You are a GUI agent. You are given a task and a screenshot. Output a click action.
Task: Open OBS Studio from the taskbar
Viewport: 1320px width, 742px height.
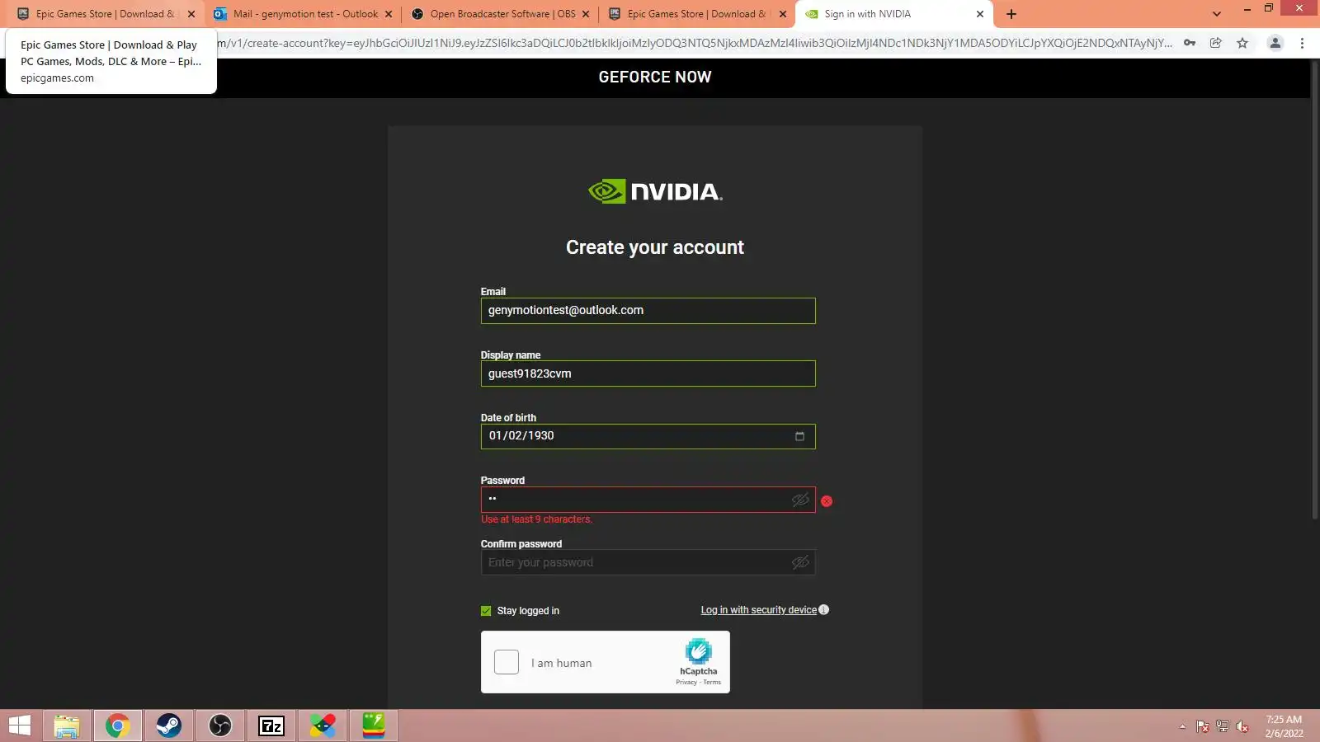coord(219,726)
